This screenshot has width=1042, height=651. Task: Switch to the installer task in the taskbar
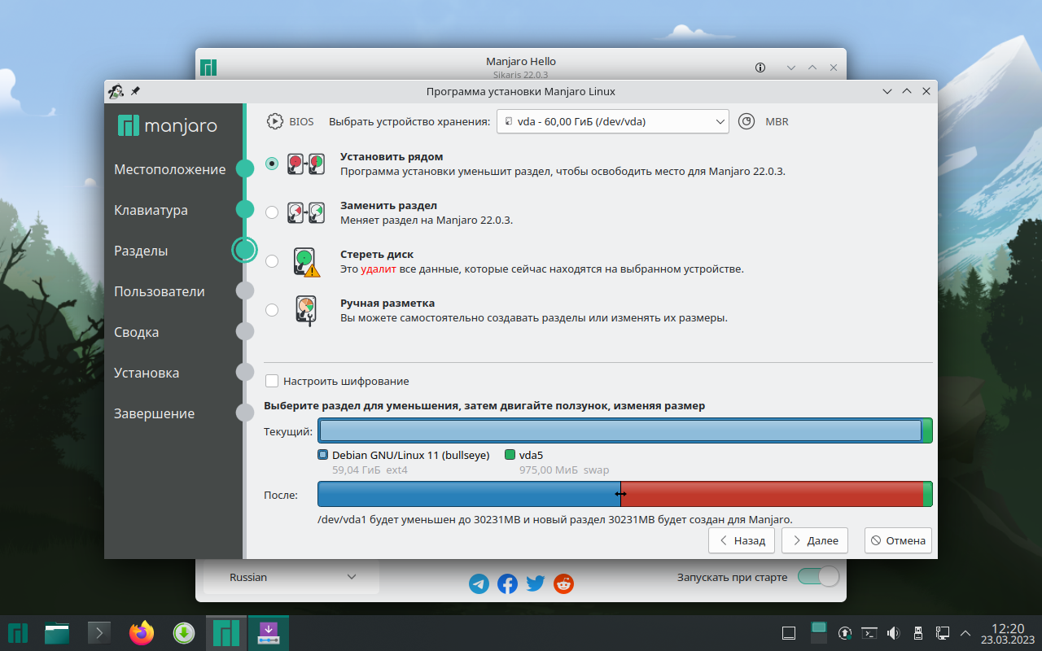click(269, 632)
